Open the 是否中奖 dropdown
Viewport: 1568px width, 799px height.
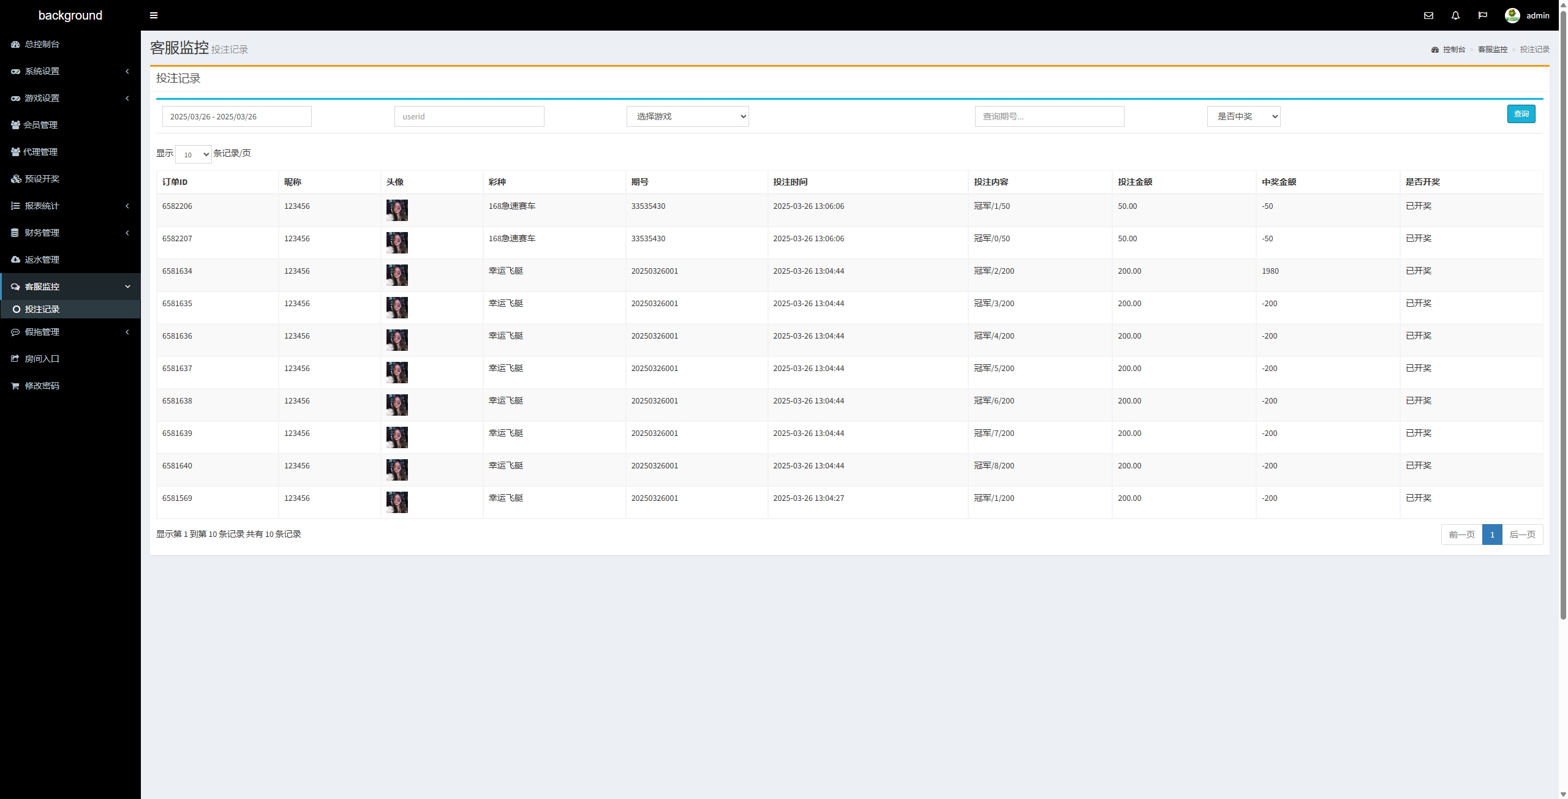pos(1243,116)
